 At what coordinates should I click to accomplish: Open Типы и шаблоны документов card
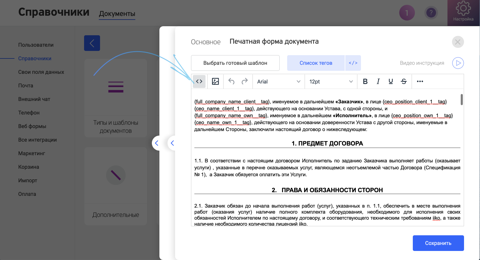point(116,98)
